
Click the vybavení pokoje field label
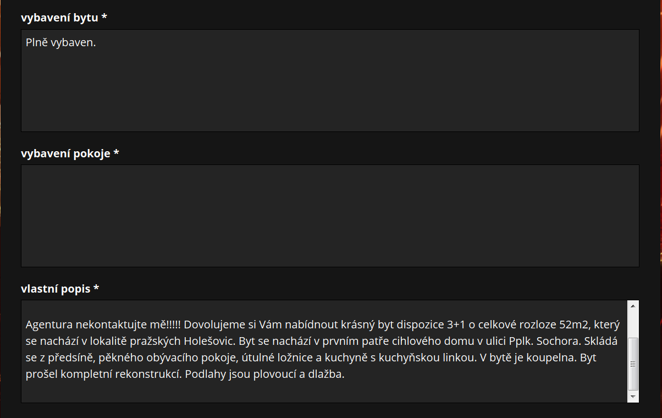click(x=70, y=153)
